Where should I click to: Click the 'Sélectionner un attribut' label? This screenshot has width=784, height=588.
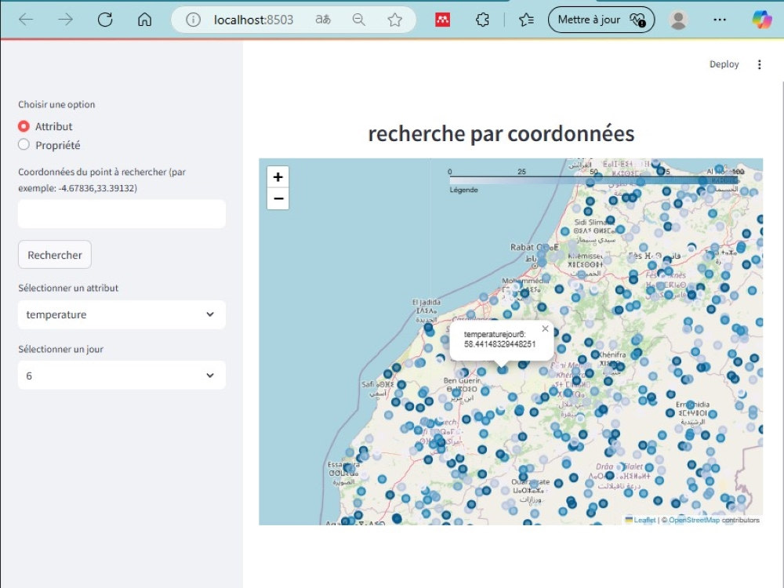click(x=68, y=288)
